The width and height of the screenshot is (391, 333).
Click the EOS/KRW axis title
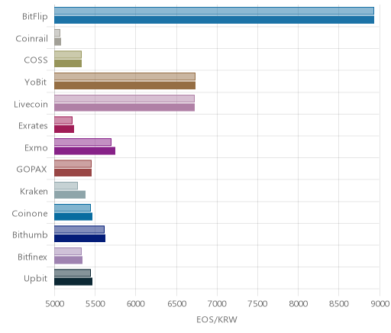[217, 319]
